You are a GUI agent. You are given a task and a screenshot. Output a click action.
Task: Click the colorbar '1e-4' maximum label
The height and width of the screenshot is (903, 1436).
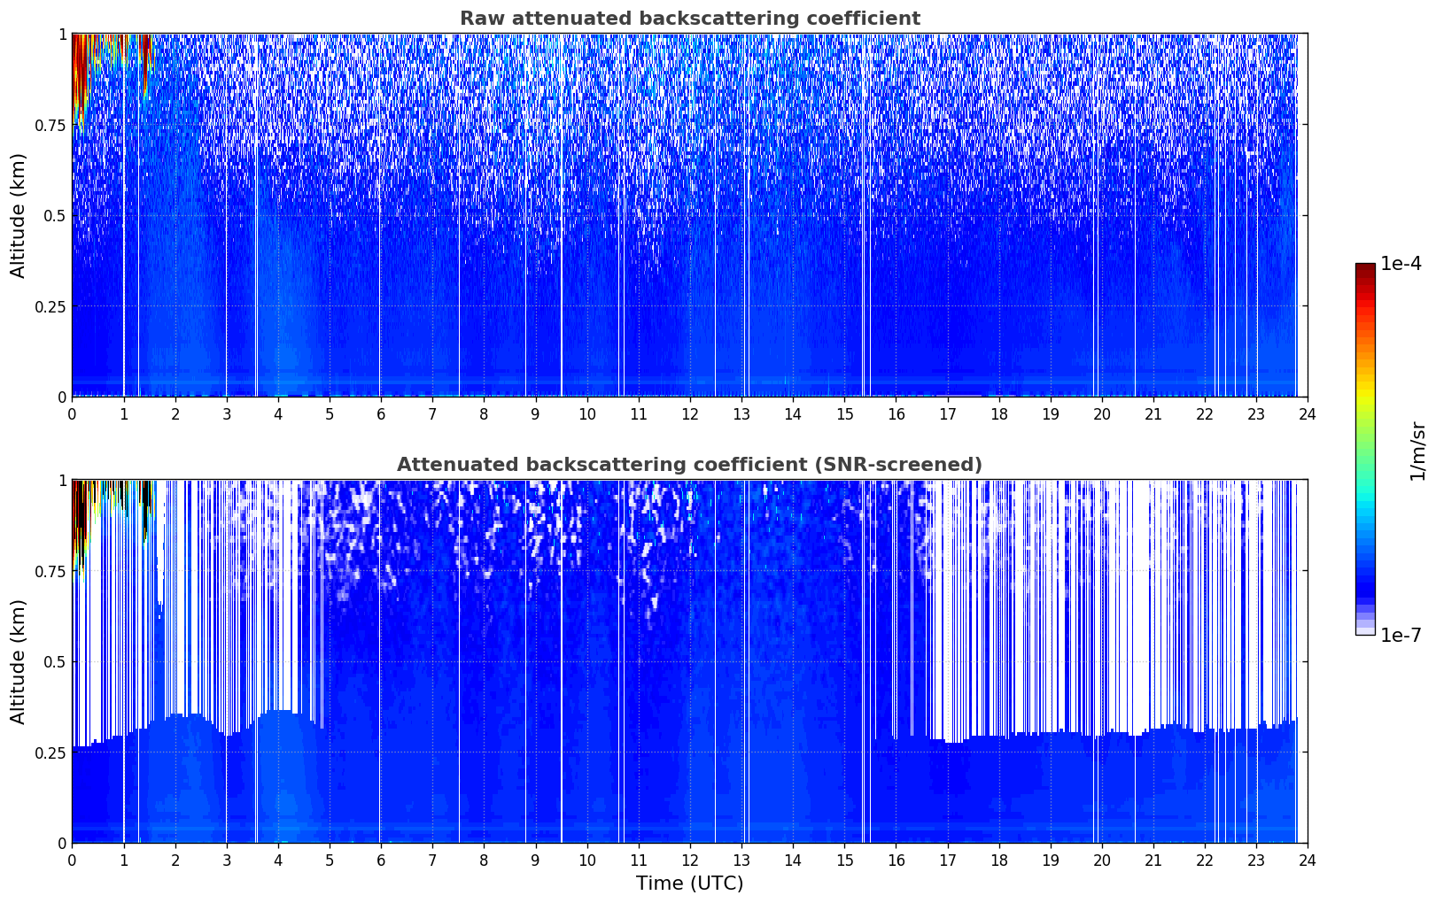click(x=1401, y=264)
